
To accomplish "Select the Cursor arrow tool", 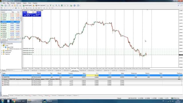I will point(2,8).
